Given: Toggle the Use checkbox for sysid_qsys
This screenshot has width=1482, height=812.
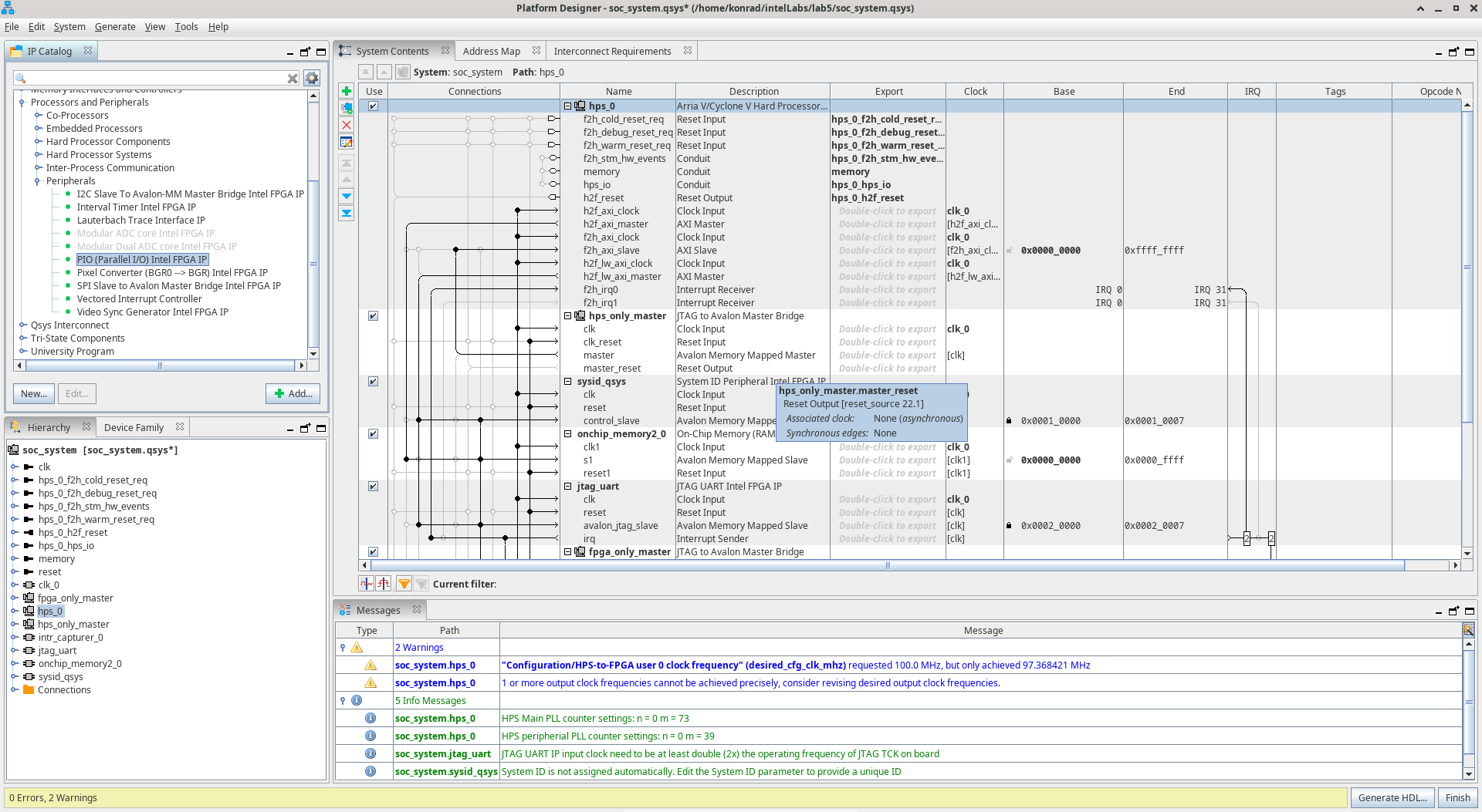Looking at the screenshot, I should pyautogui.click(x=374, y=382).
